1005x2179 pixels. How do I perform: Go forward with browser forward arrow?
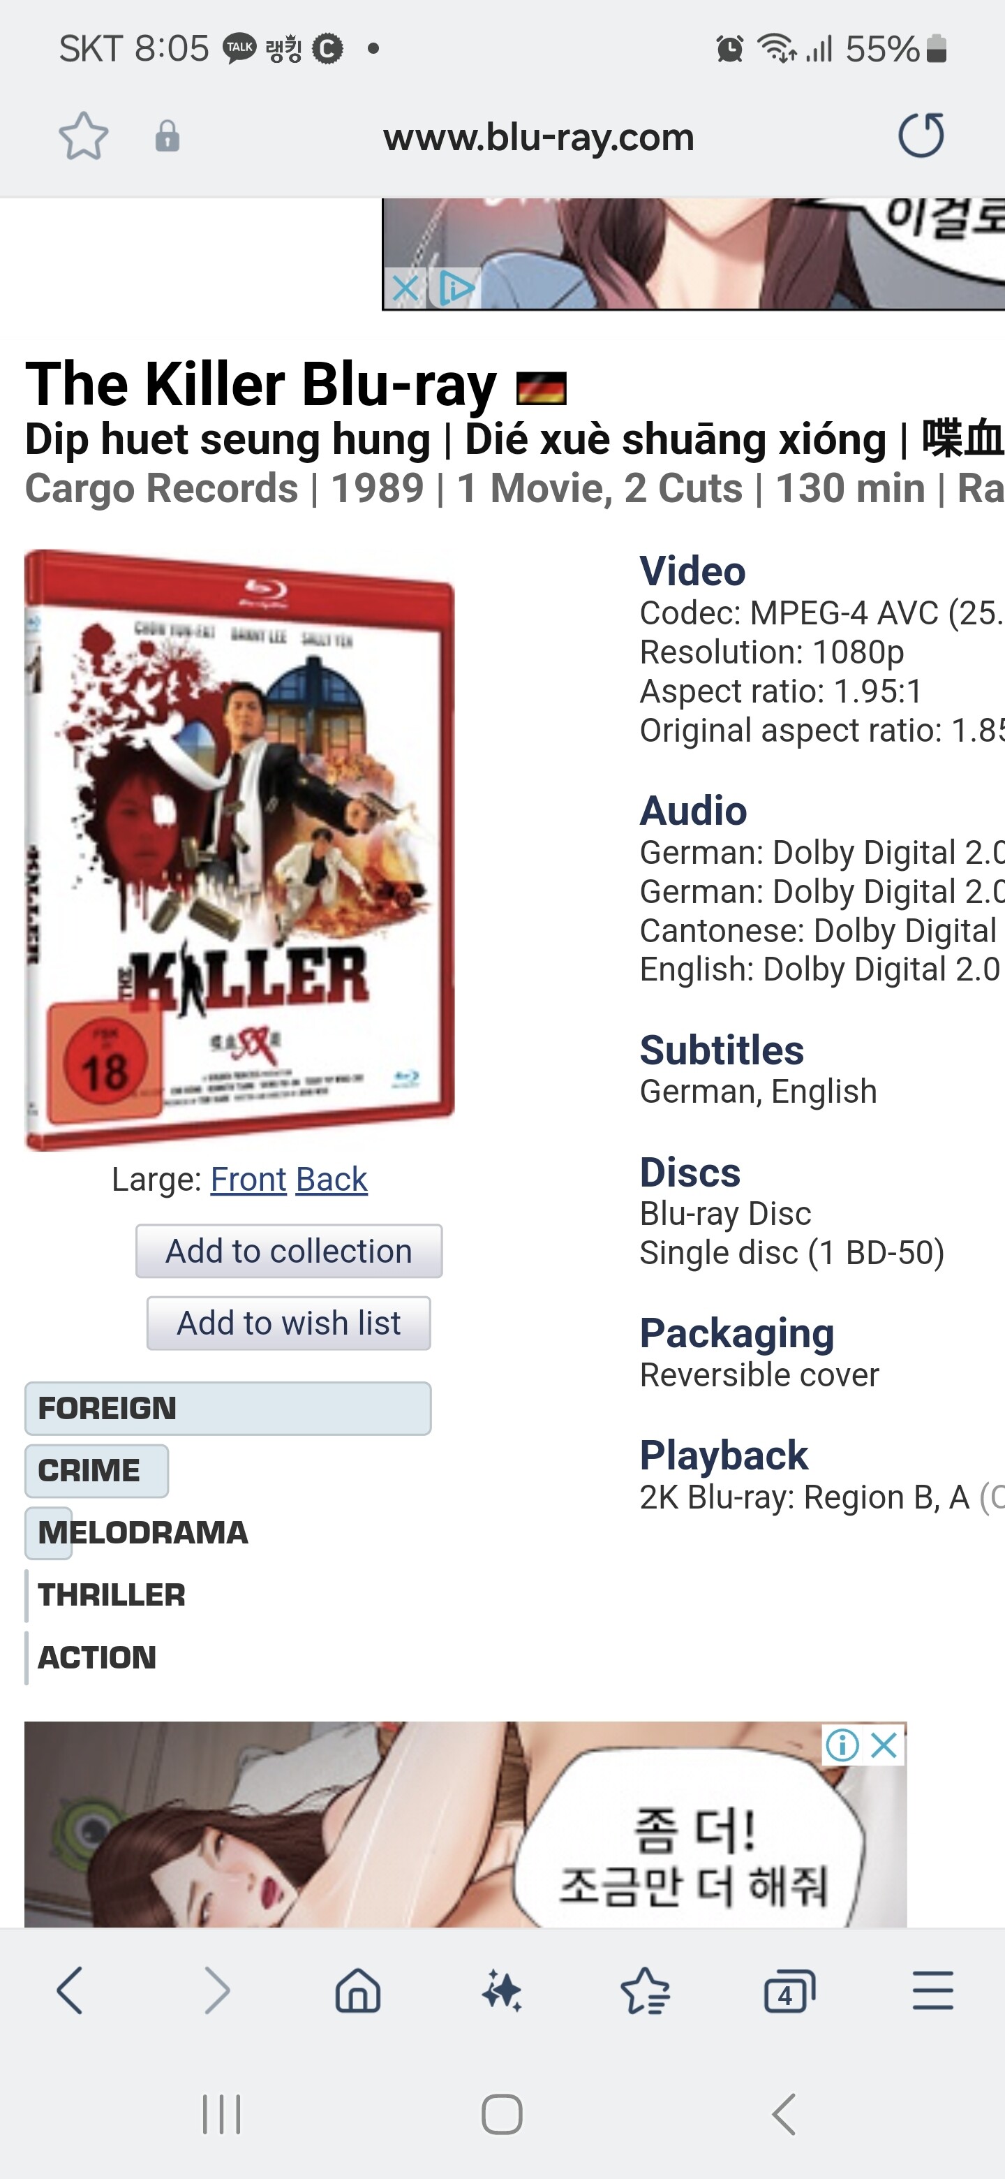216,1990
